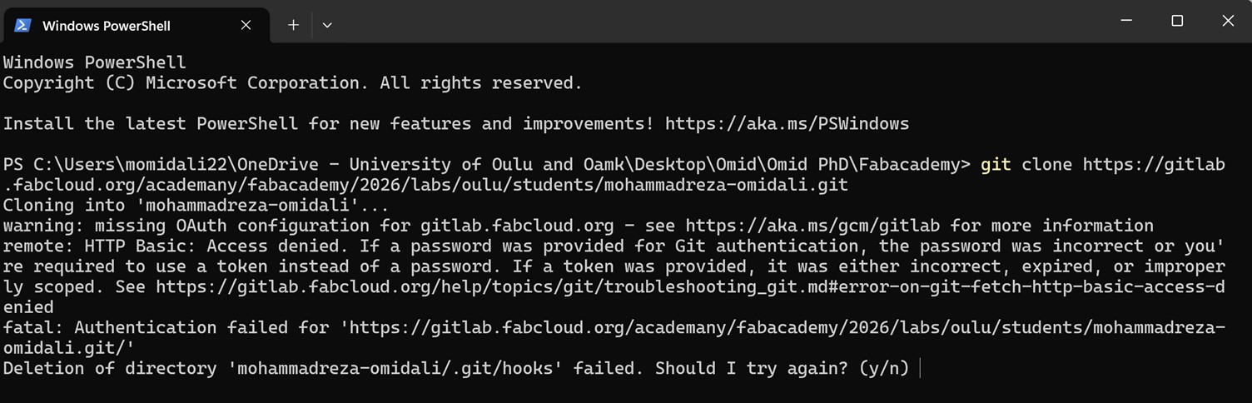This screenshot has height=403, width=1252.
Task: Click the empty title bar area
Action: pos(708,22)
